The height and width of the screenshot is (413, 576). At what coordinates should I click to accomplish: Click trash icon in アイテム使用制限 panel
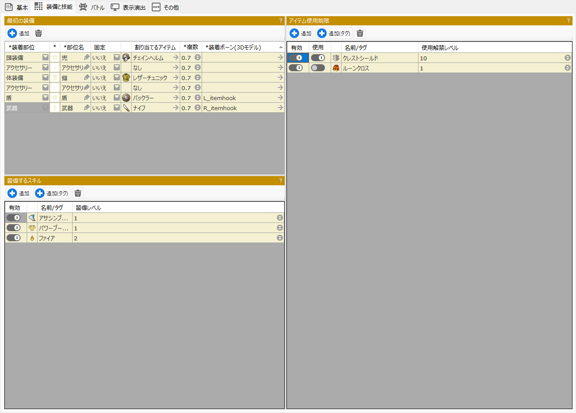(360, 34)
